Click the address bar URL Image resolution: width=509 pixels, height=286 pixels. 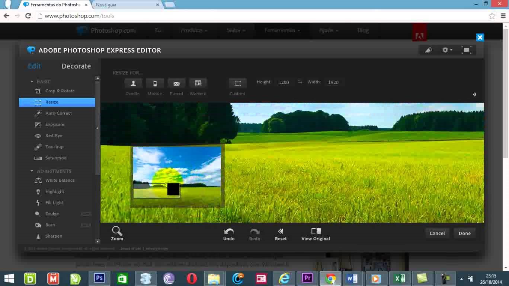pyautogui.click(x=79, y=16)
